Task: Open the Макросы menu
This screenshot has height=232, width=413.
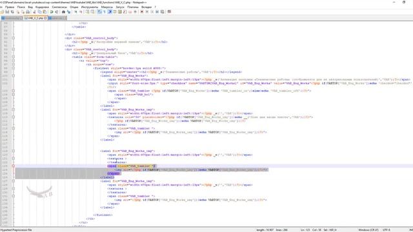Action: 107,7
